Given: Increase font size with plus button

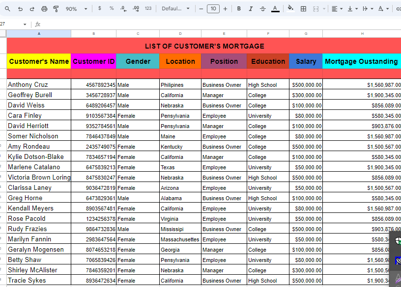Looking at the screenshot, I should coord(225,9).
